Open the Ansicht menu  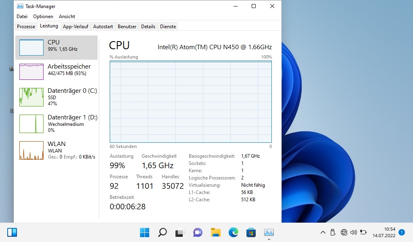(67, 17)
